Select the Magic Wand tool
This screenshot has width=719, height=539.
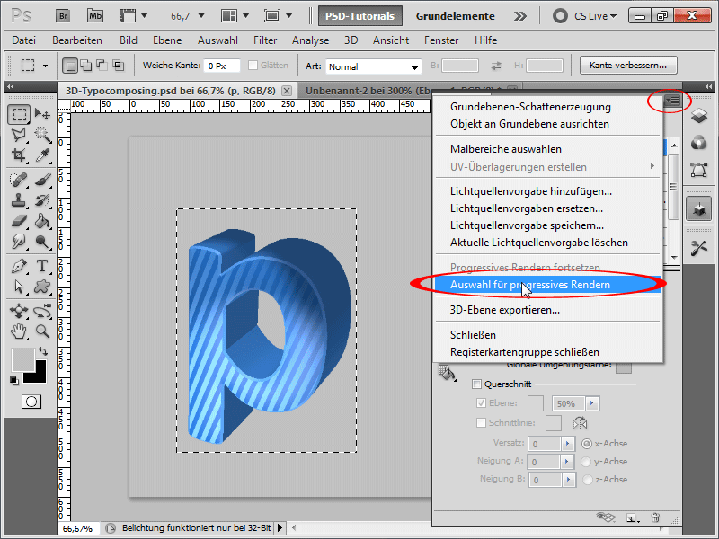click(42, 135)
